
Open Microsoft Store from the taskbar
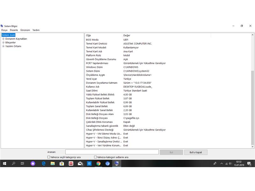(x=62, y=163)
